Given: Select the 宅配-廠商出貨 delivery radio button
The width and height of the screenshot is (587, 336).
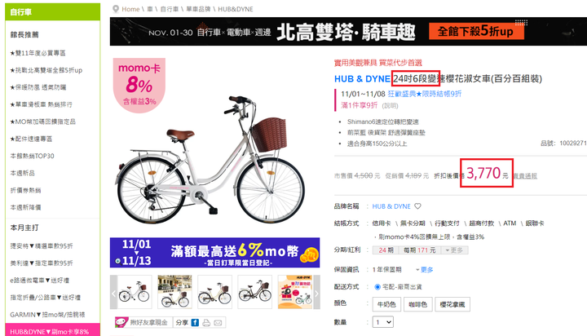Looking at the screenshot, I should [377, 287].
